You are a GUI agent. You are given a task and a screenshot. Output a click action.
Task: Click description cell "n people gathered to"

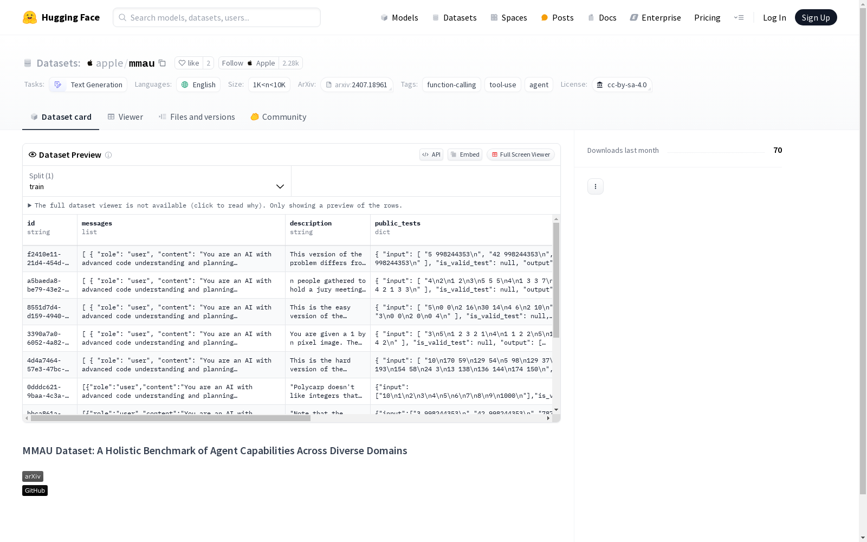click(x=328, y=285)
